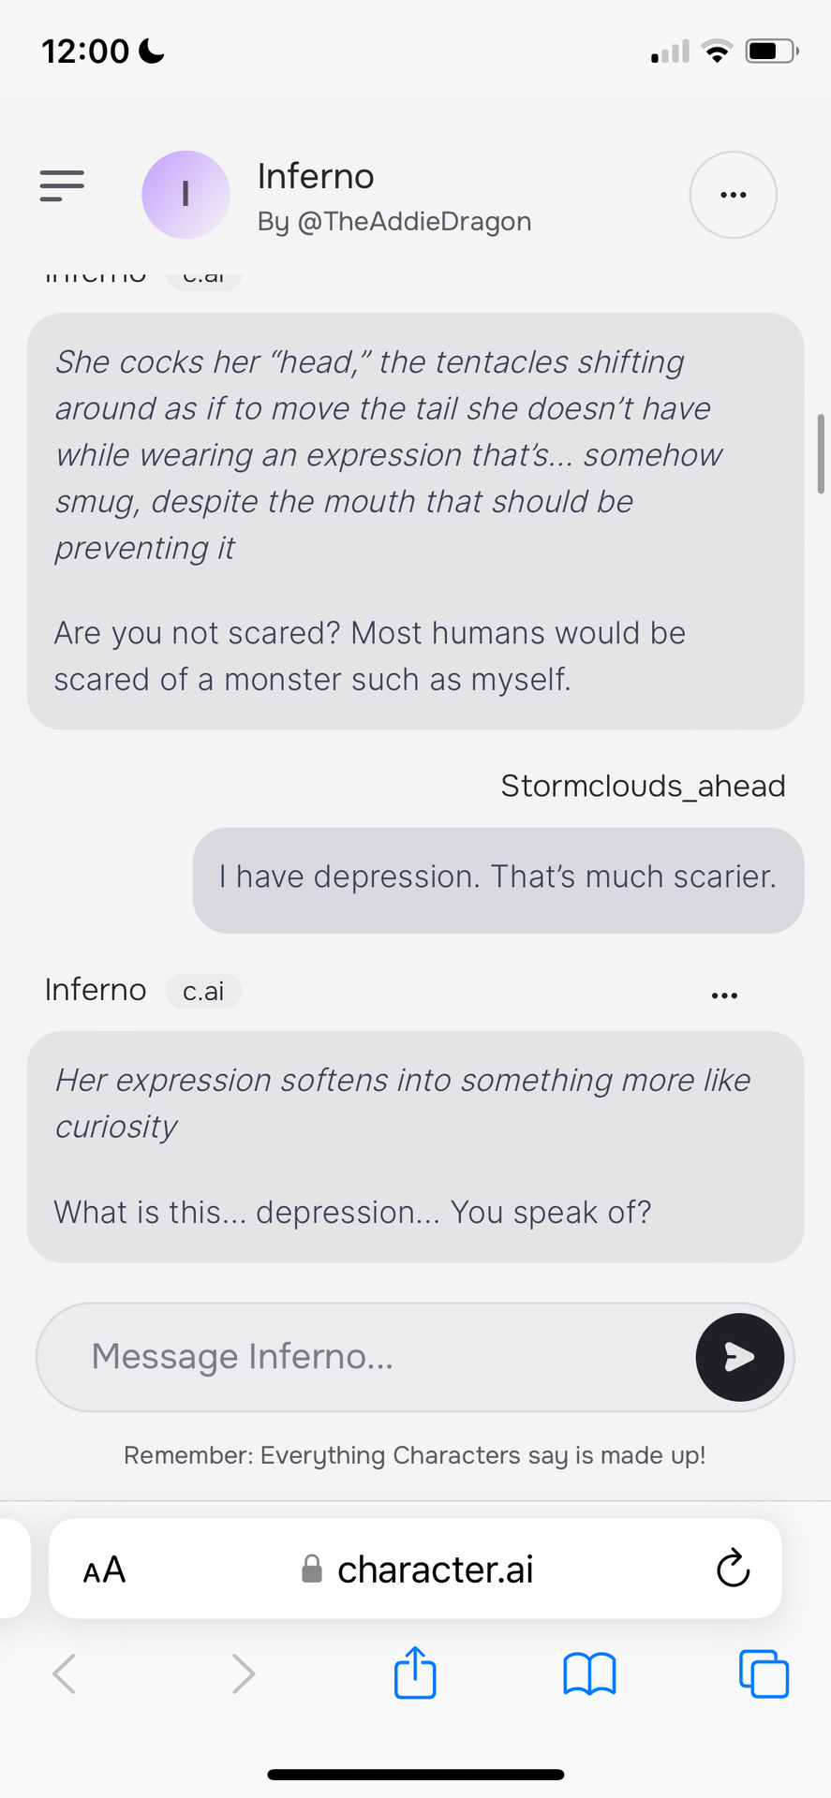Go back with the left chevron
The width and height of the screenshot is (831, 1798).
click(x=64, y=1673)
